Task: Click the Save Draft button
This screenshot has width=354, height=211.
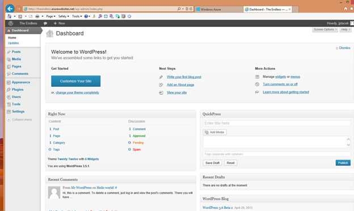Action: [212, 163]
